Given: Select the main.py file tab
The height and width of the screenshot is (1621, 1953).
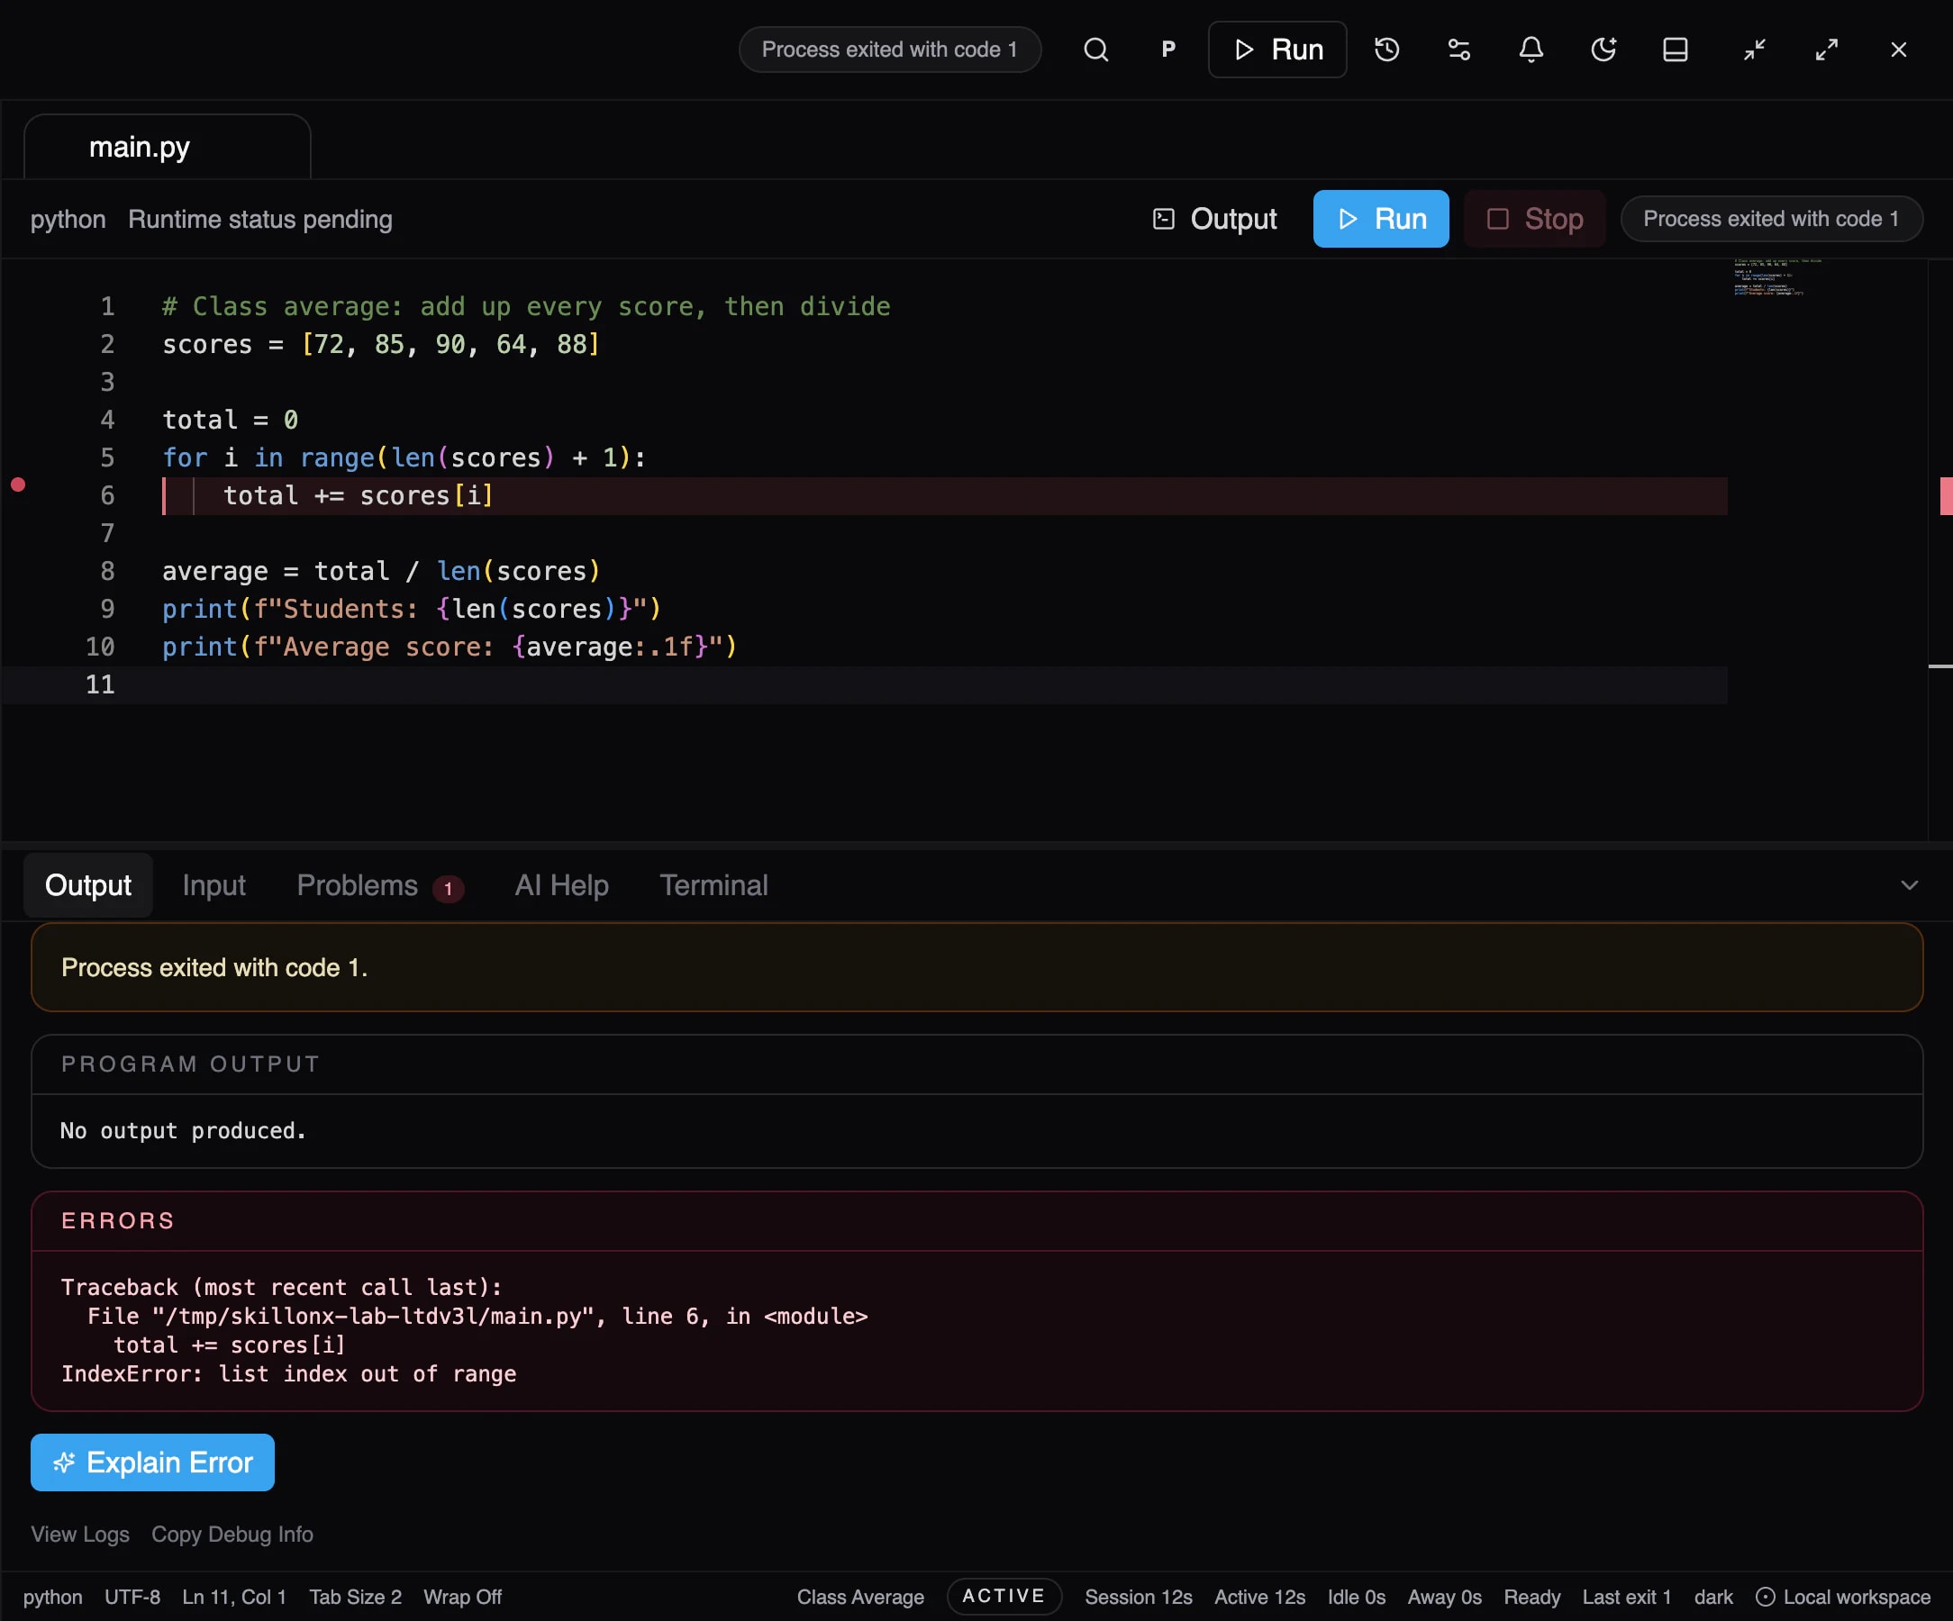Looking at the screenshot, I should (168, 147).
